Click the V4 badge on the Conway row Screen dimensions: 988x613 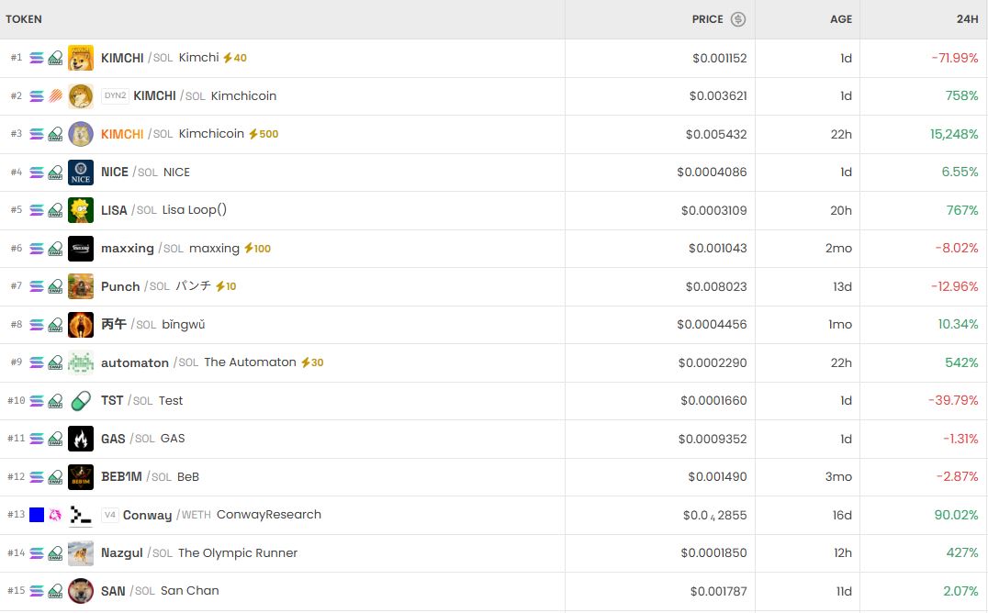coord(111,515)
